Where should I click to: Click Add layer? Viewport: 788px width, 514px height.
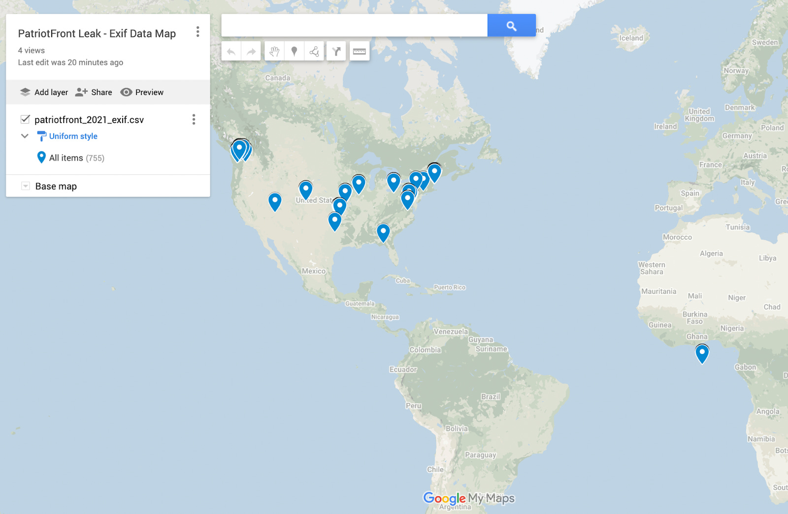point(44,92)
